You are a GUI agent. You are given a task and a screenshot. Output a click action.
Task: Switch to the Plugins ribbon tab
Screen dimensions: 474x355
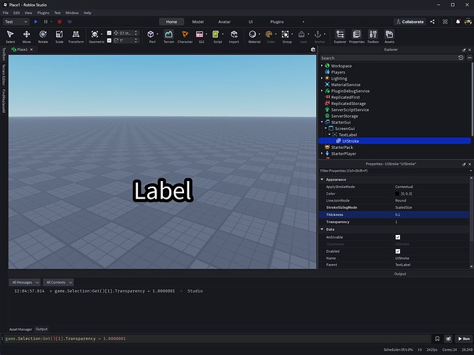tap(277, 22)
